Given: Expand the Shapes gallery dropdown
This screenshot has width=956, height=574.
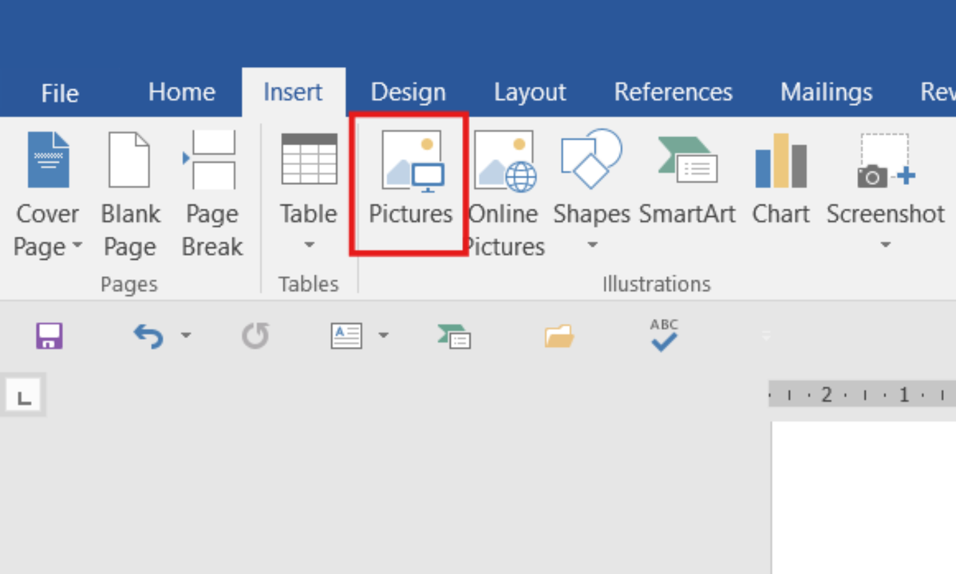Looking at the screenshot, I should tap(592, 244).
